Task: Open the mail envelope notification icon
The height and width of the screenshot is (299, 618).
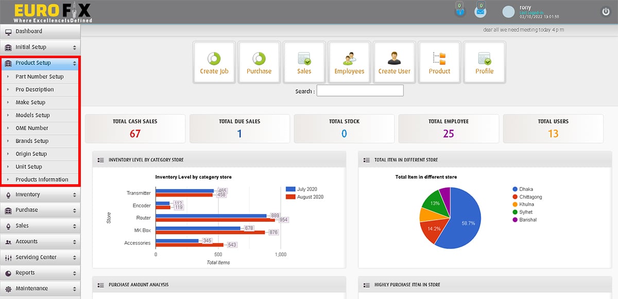Action: 480,11
